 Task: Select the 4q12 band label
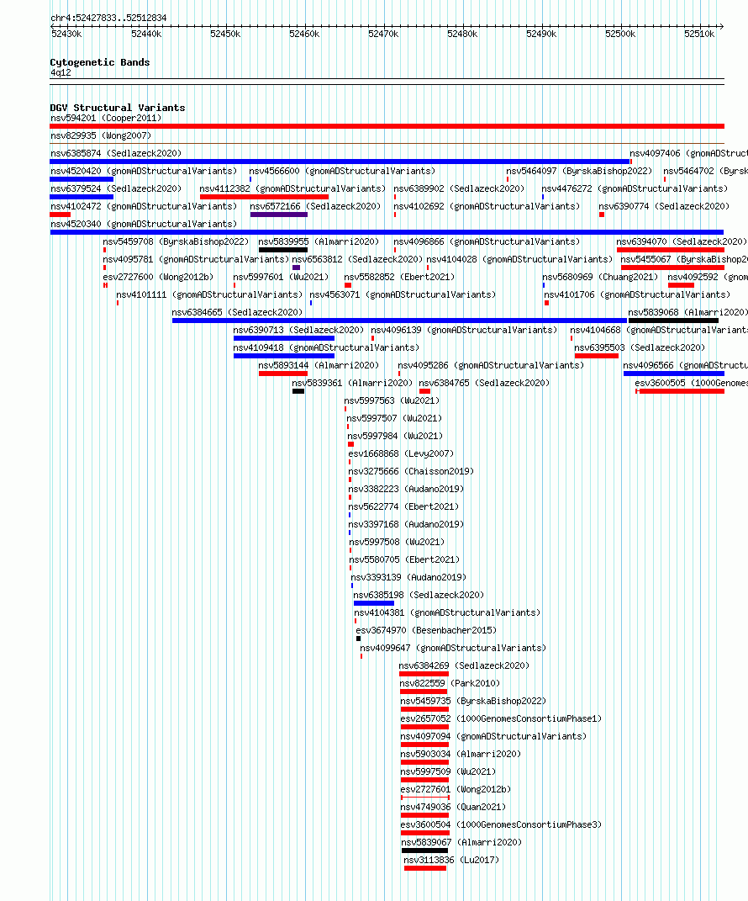[61, 72]
